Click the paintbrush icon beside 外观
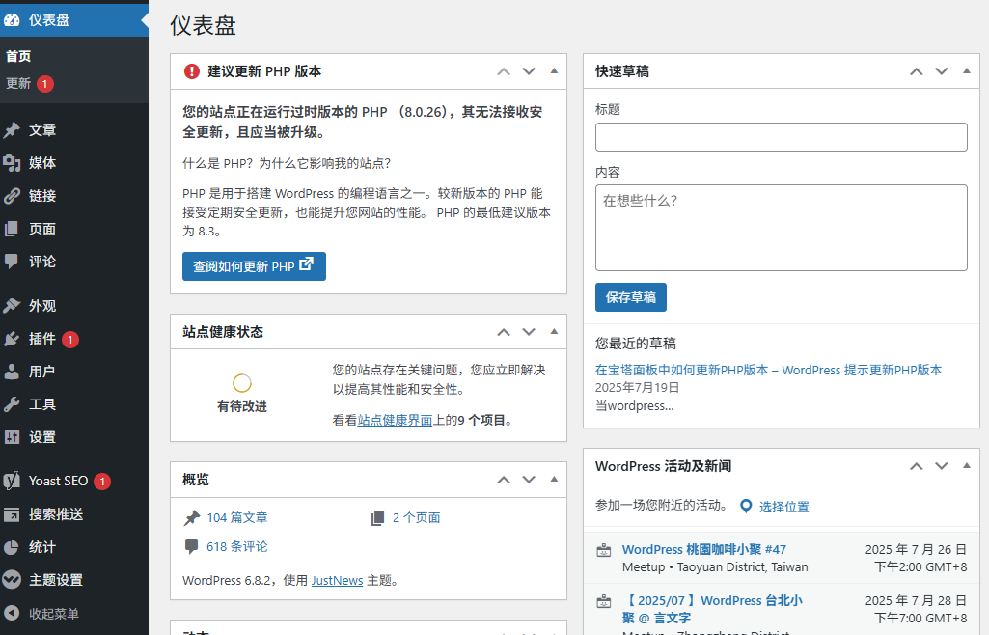989x635 pixels. (12, 306)
